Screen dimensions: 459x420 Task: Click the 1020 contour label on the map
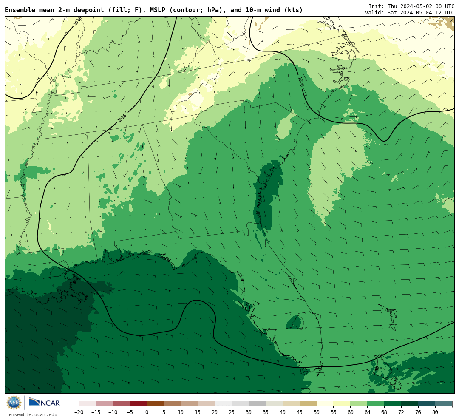pos(300,82)
